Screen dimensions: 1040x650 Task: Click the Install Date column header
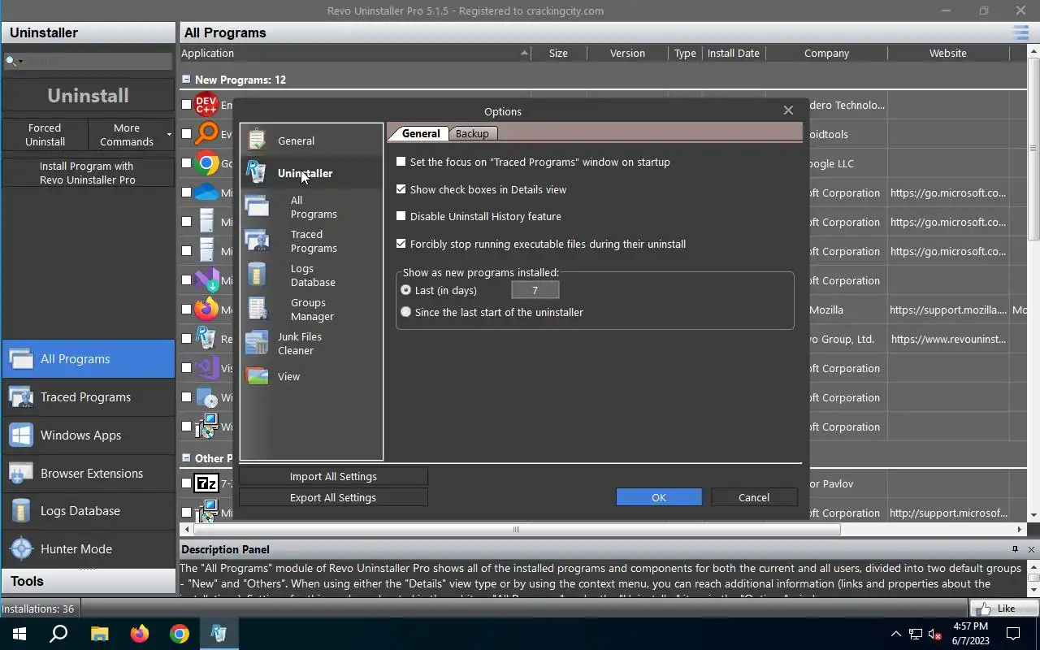pos(733,54)
